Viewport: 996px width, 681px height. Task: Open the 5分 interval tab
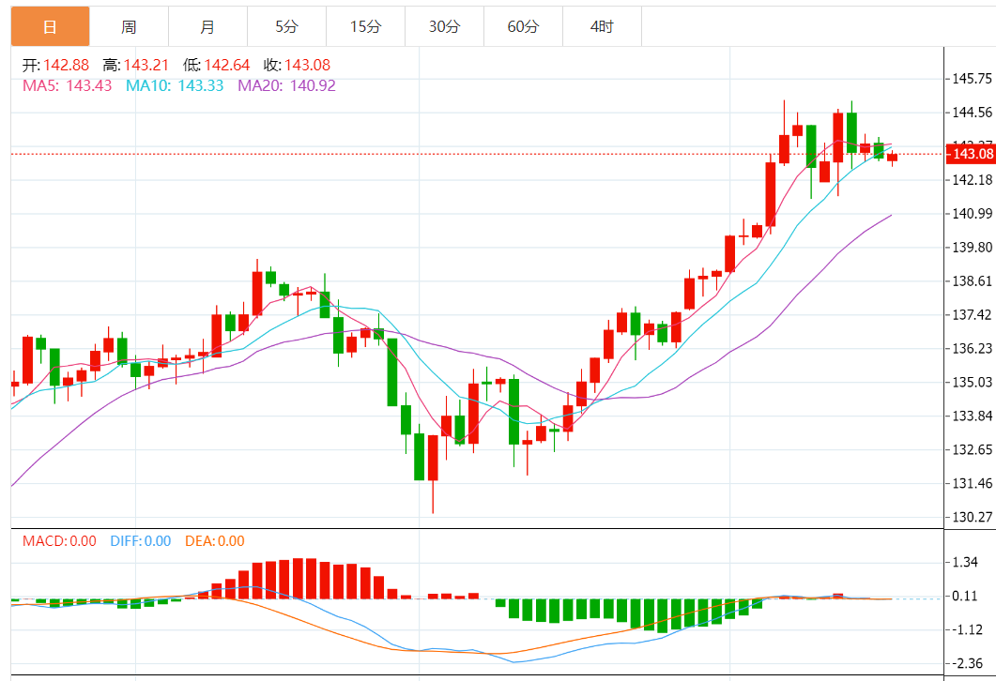coord(286,26)
